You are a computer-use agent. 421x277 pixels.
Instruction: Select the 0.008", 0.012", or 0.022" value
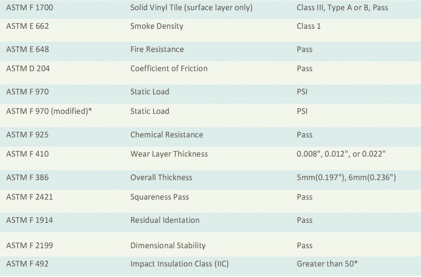341,154
